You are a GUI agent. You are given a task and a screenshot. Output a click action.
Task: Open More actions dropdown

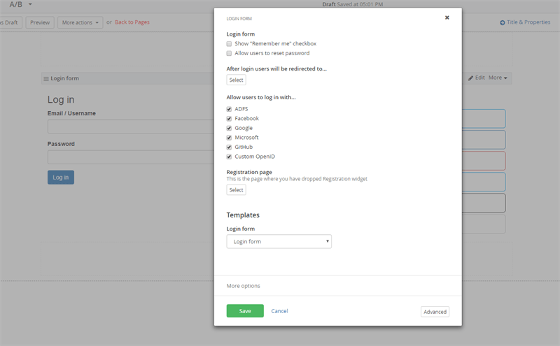80,22
